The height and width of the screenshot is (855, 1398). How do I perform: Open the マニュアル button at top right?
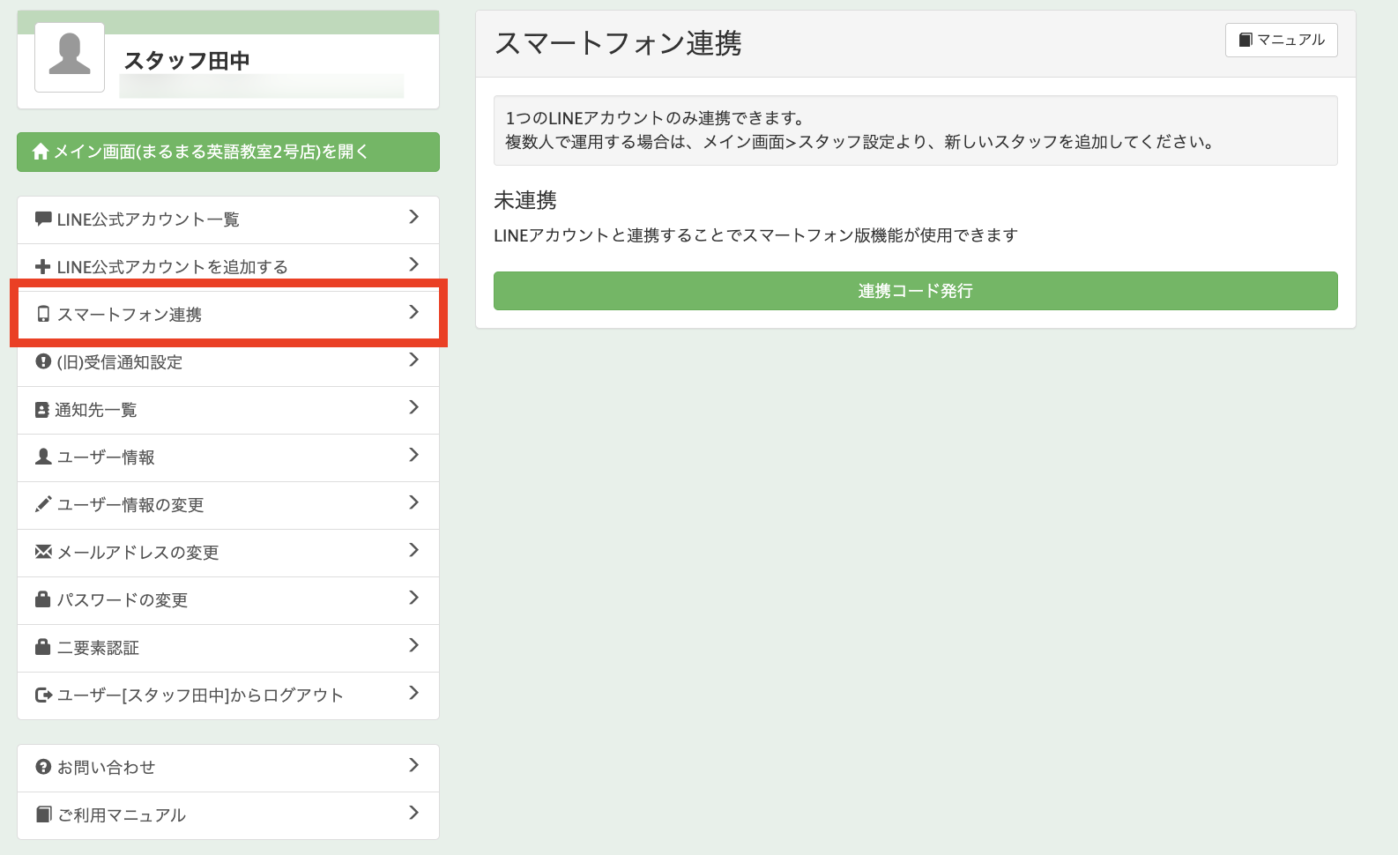1281,40
